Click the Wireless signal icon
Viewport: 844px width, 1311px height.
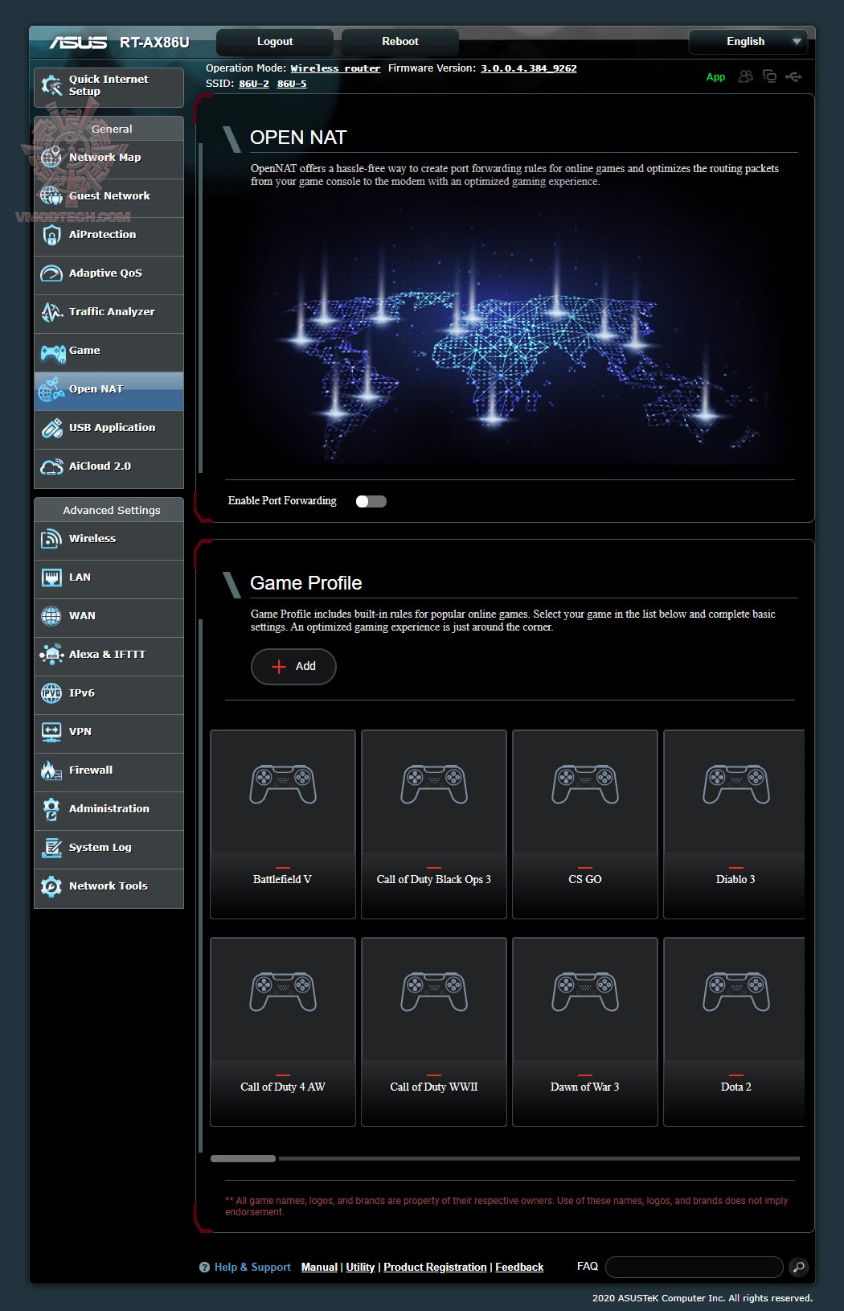tap(51, 539)
